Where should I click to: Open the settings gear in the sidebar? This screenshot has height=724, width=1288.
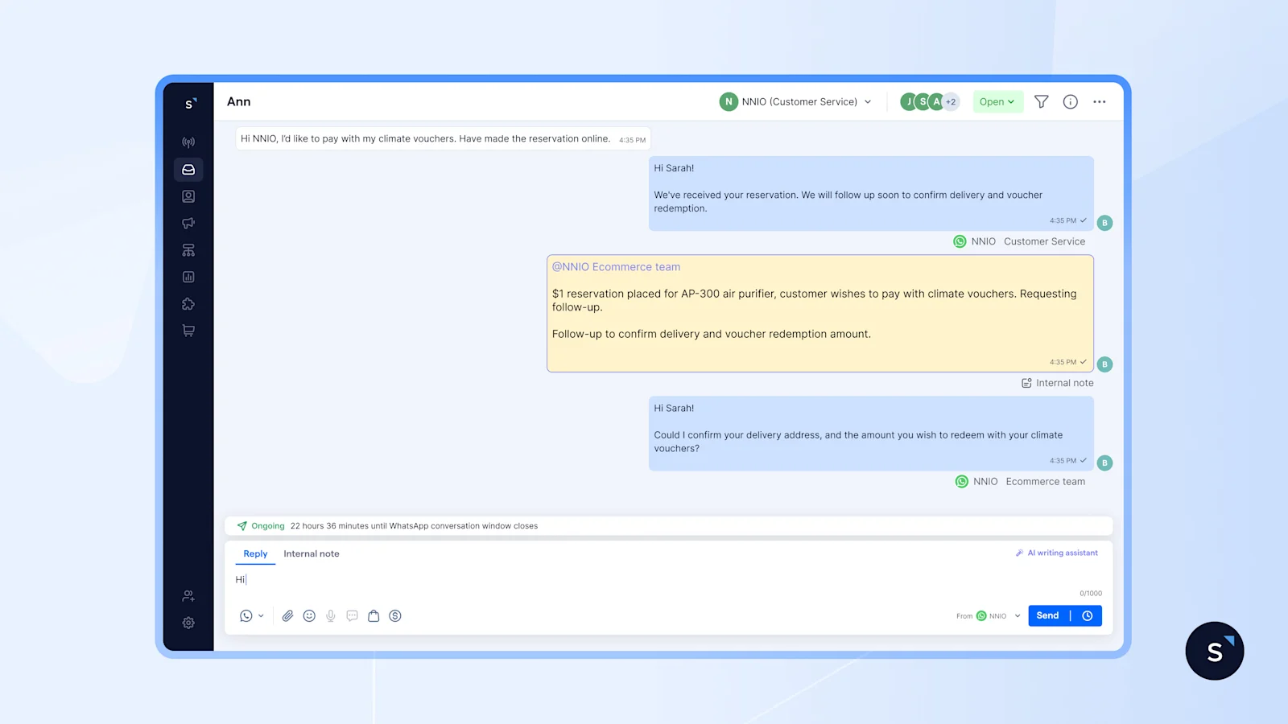(x=188, y=623)
